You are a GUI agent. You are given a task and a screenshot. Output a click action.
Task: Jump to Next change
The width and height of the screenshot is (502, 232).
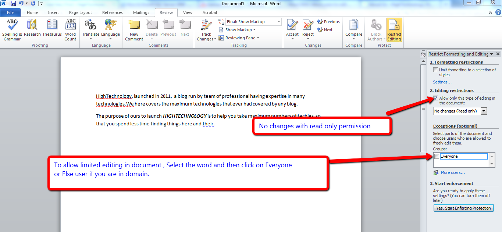tap(325, 30)
